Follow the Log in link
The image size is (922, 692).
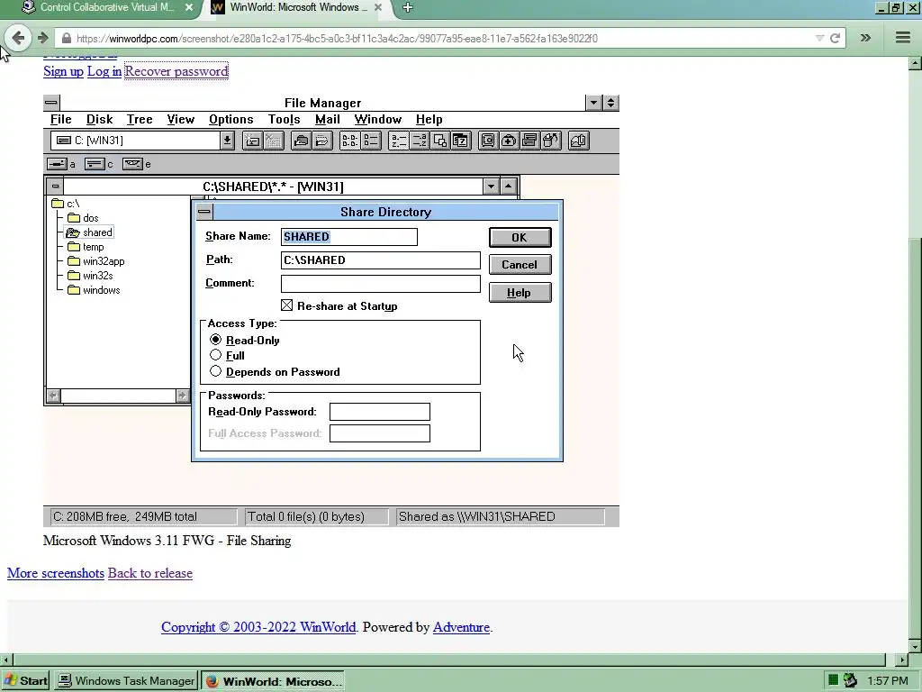tap(104, 71)
